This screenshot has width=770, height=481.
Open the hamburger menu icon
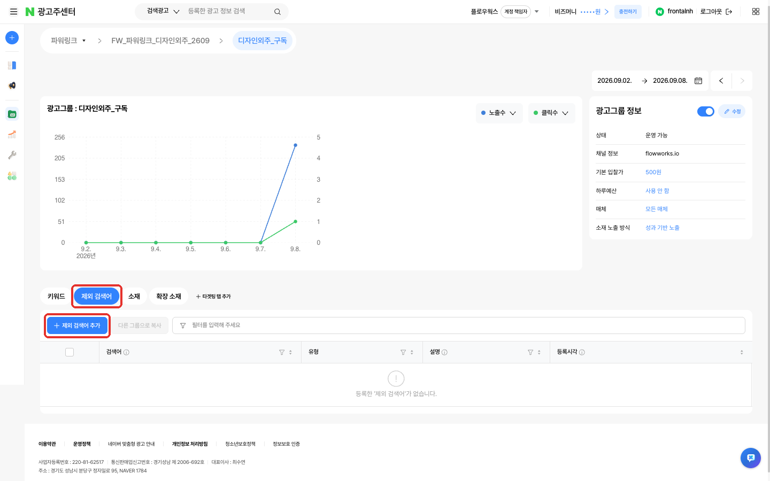[x=13, y=12]
